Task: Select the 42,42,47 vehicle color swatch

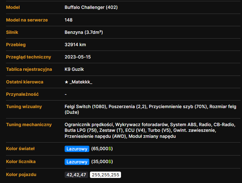Action: click(76, 175)
